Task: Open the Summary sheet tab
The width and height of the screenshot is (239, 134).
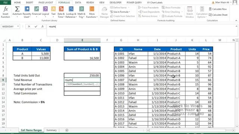Action: click(52, 130)
